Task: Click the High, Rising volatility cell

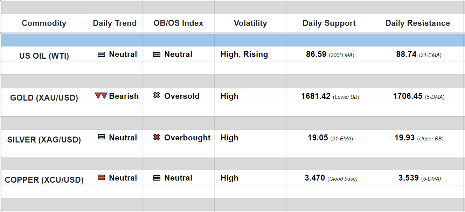Action: coord(244,54)
